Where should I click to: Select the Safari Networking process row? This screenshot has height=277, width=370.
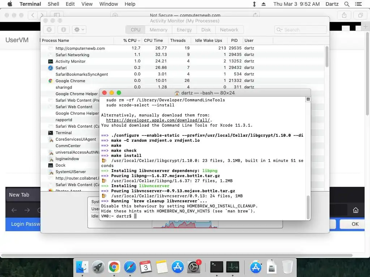pyautogui.click(x=182, y=55)
